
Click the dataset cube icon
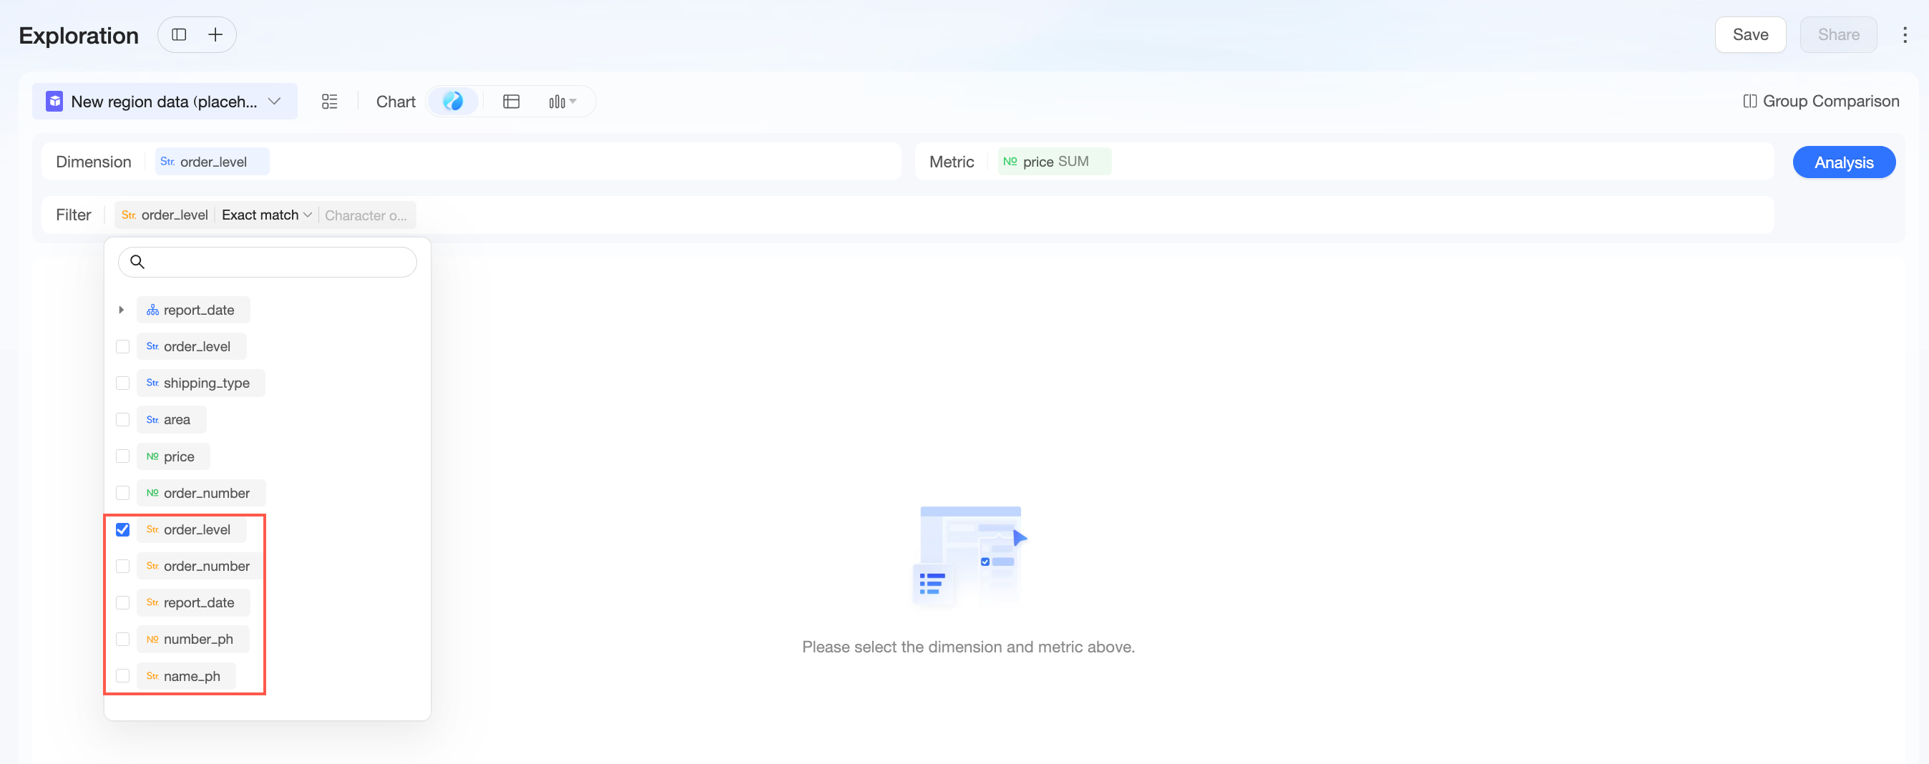(x=54, y=101)
